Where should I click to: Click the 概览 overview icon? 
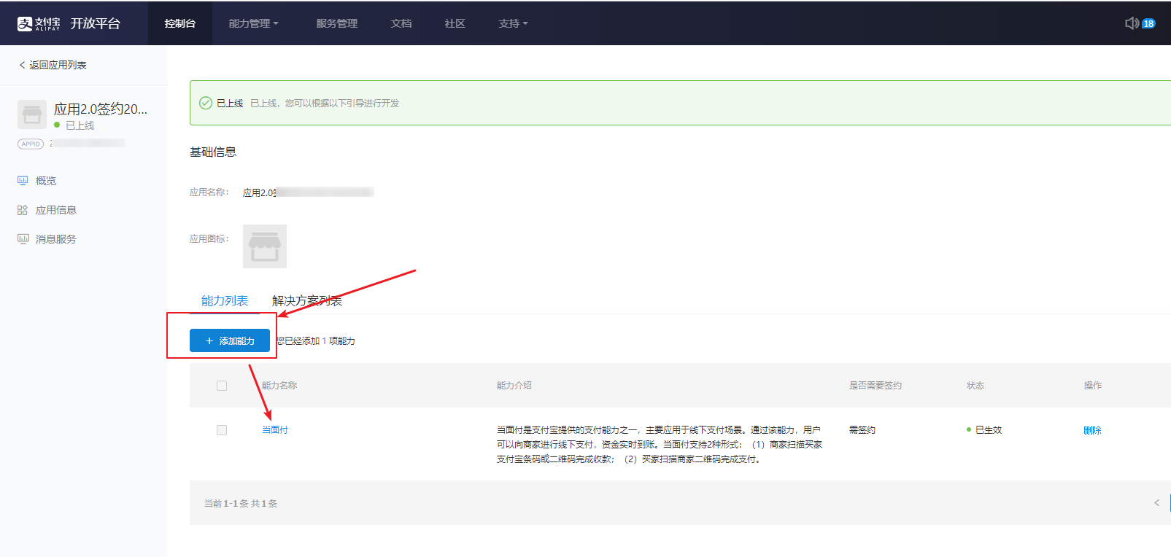pyautogui.click(x=23, y=180)
